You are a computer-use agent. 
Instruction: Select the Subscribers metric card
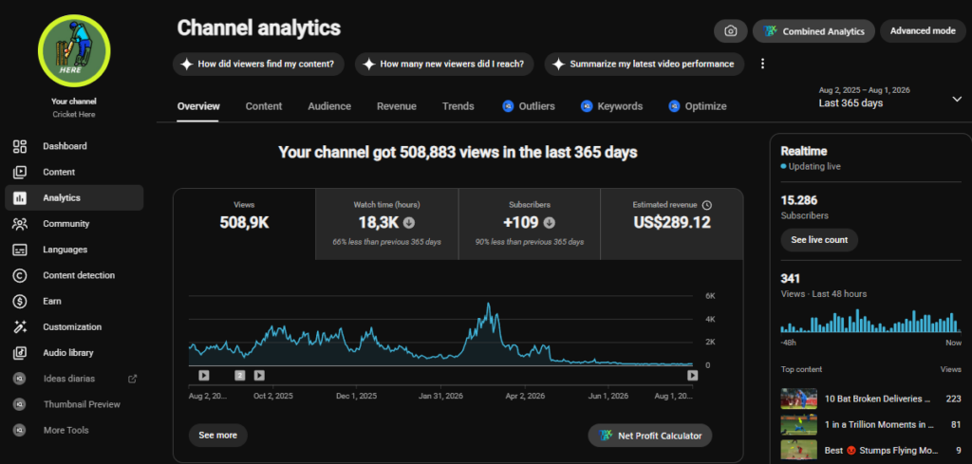coord(530,224)
